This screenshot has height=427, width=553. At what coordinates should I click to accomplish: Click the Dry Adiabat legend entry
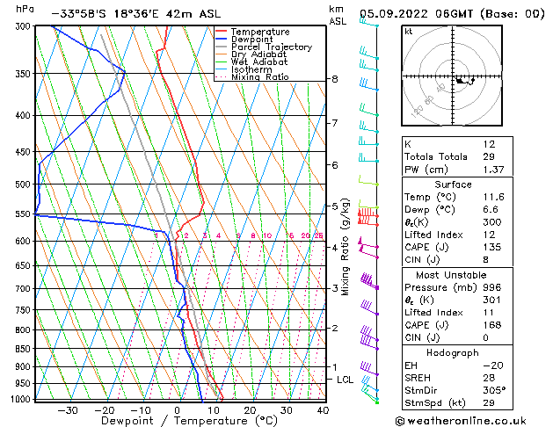pos(251,54)
